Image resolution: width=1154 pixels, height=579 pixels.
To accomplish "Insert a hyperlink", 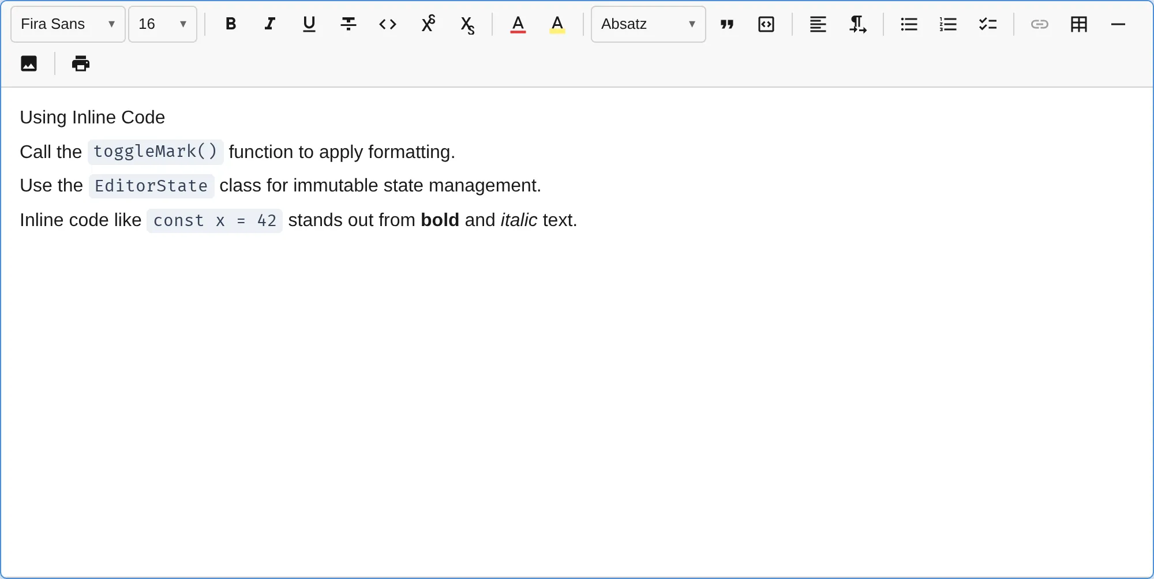I will (x=1039, y=24).
